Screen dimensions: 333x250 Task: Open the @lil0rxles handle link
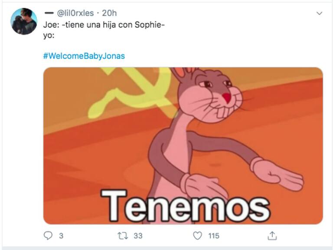(75, 13)
